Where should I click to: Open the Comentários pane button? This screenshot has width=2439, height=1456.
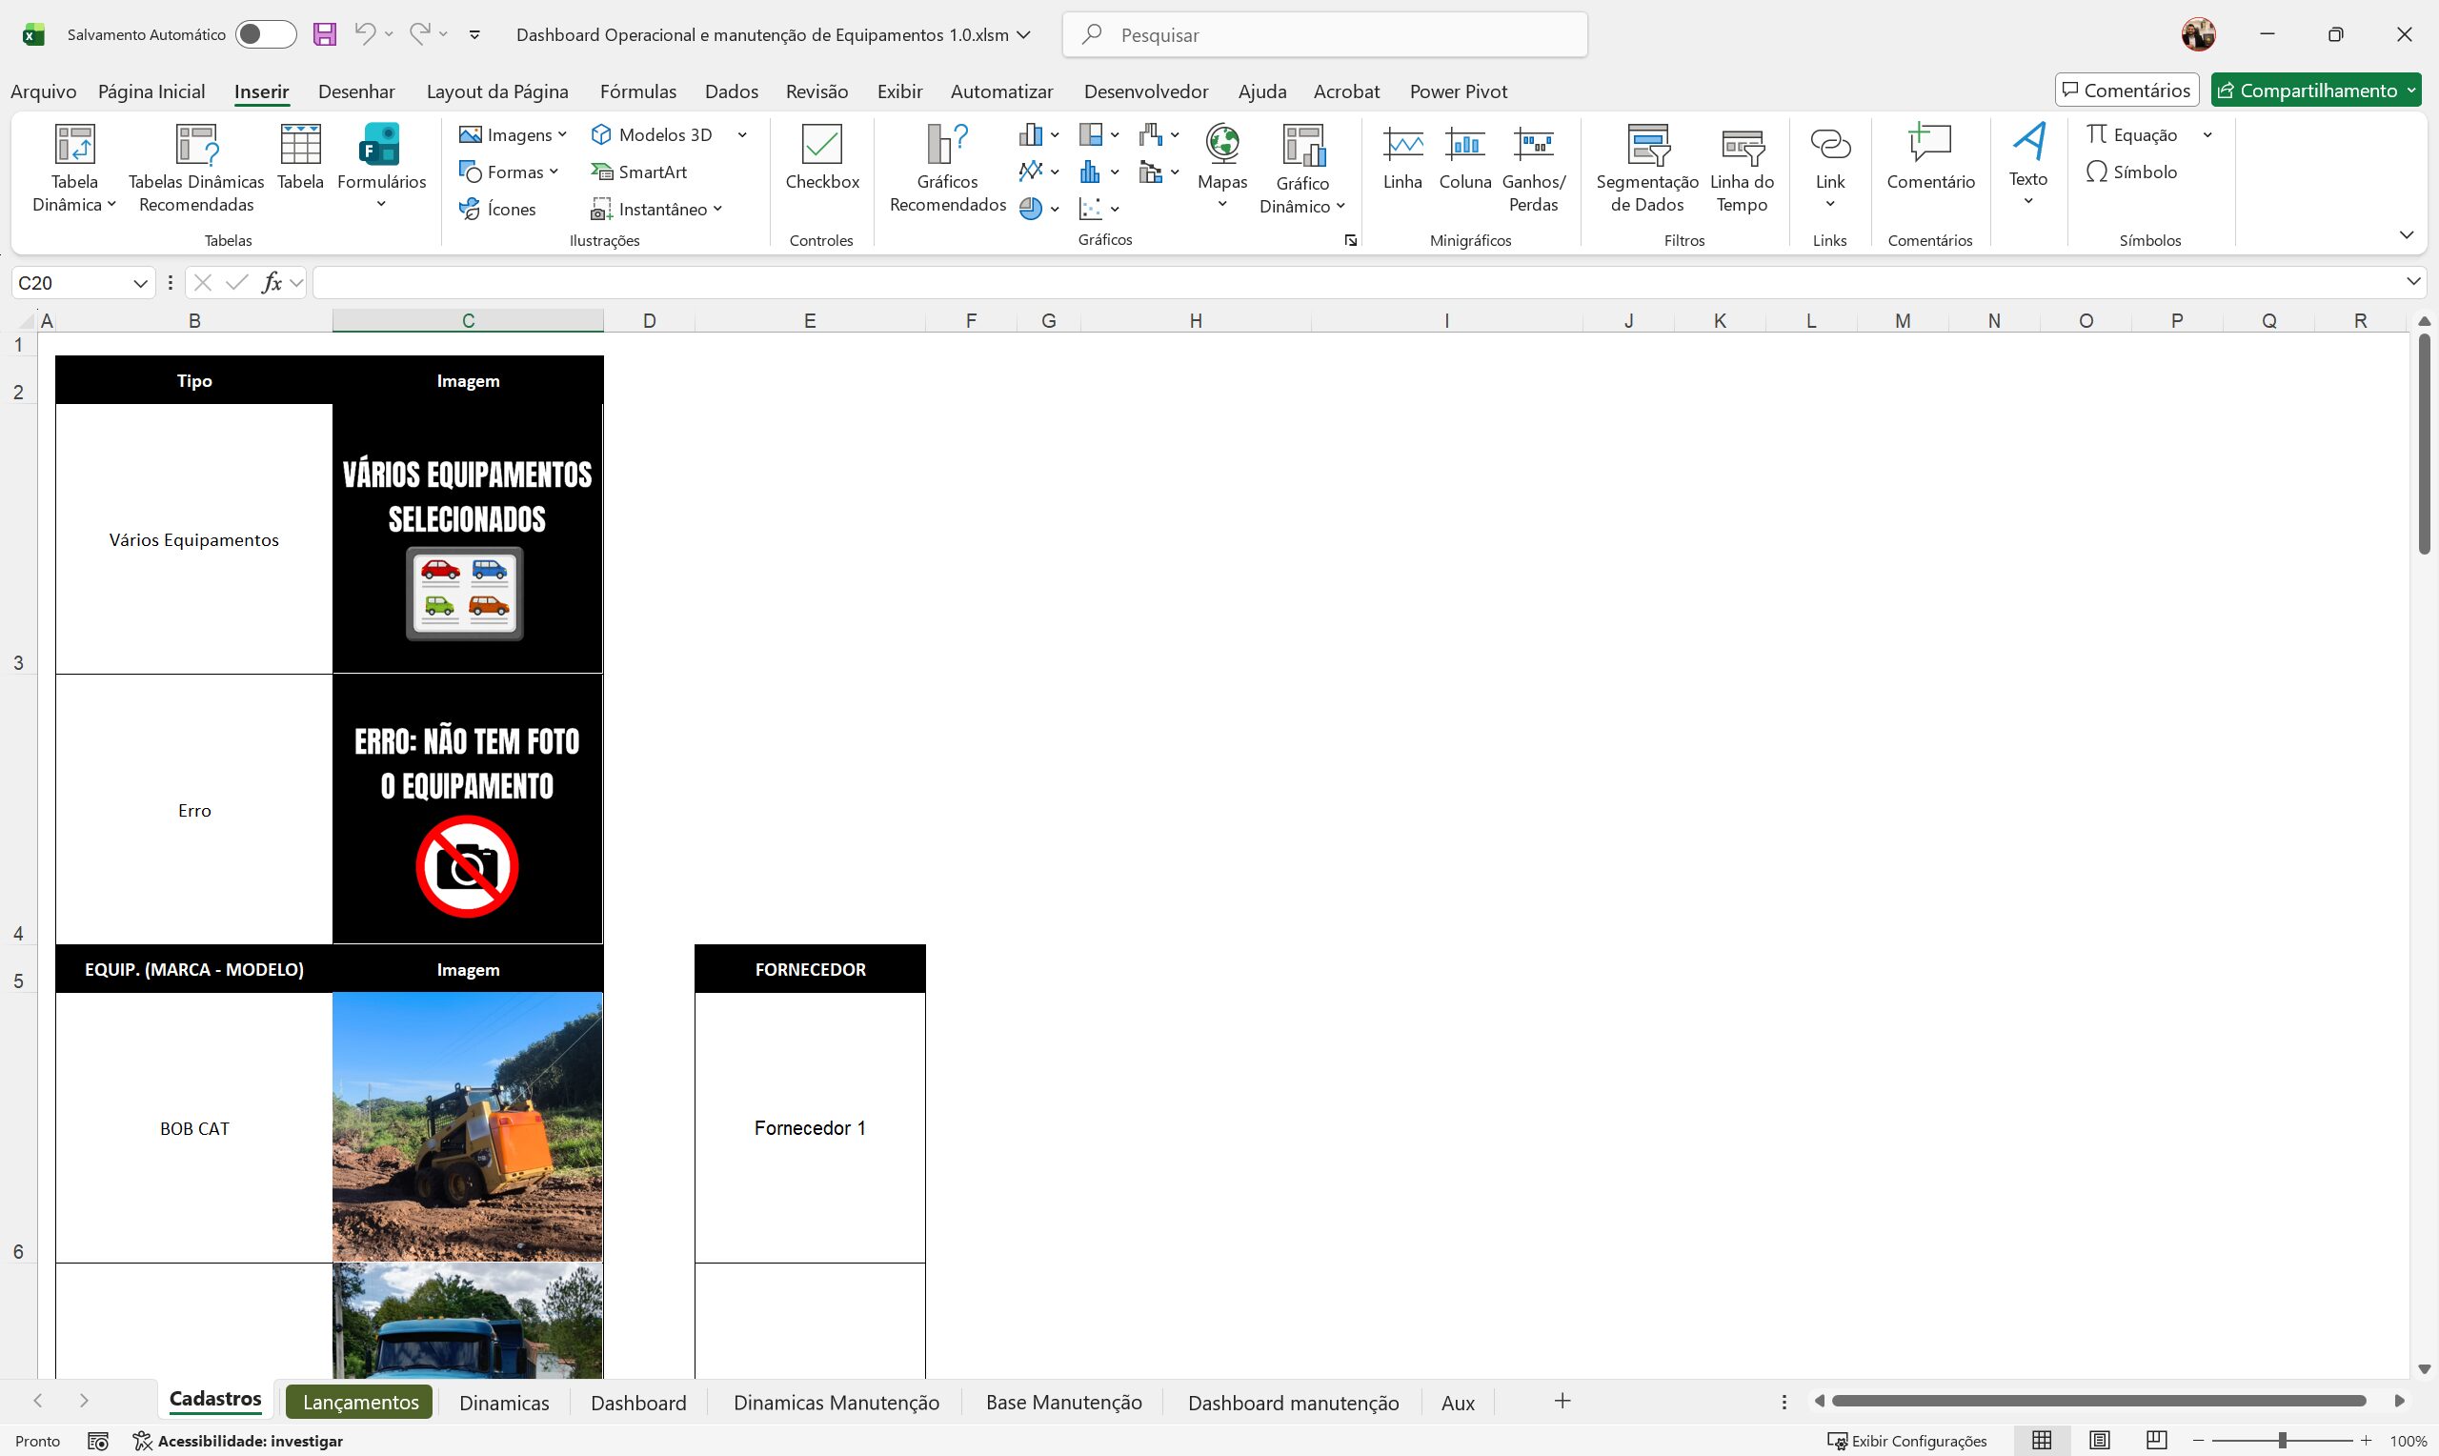pyautogui.click(x=2127, y=91)
